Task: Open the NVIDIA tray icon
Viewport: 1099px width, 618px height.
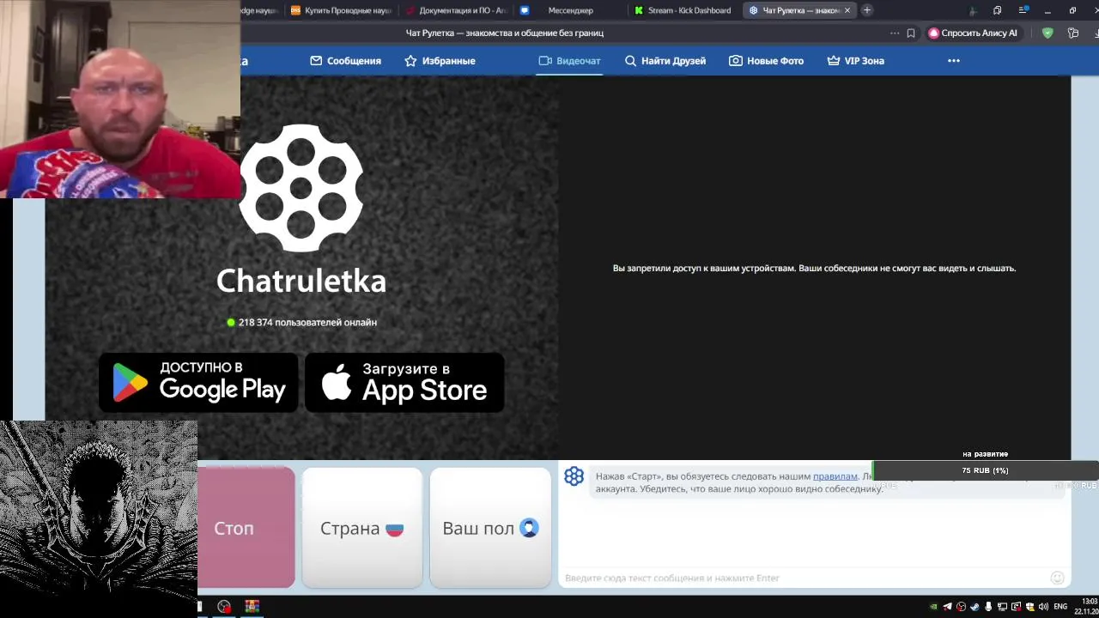Action: [933, 607]
